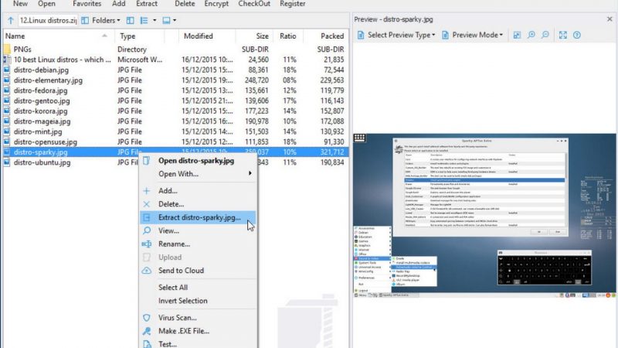Open the Folders dropdown arrow
Viewport: 618px width, 348px height.
pos(119,21)
